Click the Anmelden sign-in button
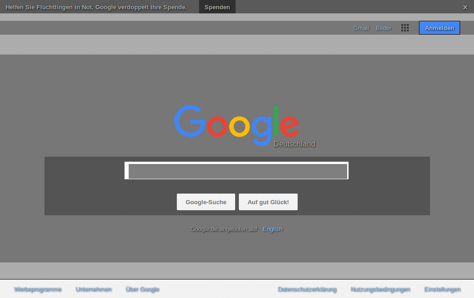Viewport: 474px width, 298px height. 439,28
